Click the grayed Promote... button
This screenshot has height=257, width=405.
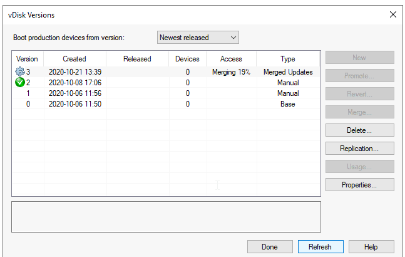click(x=359, y=75)
